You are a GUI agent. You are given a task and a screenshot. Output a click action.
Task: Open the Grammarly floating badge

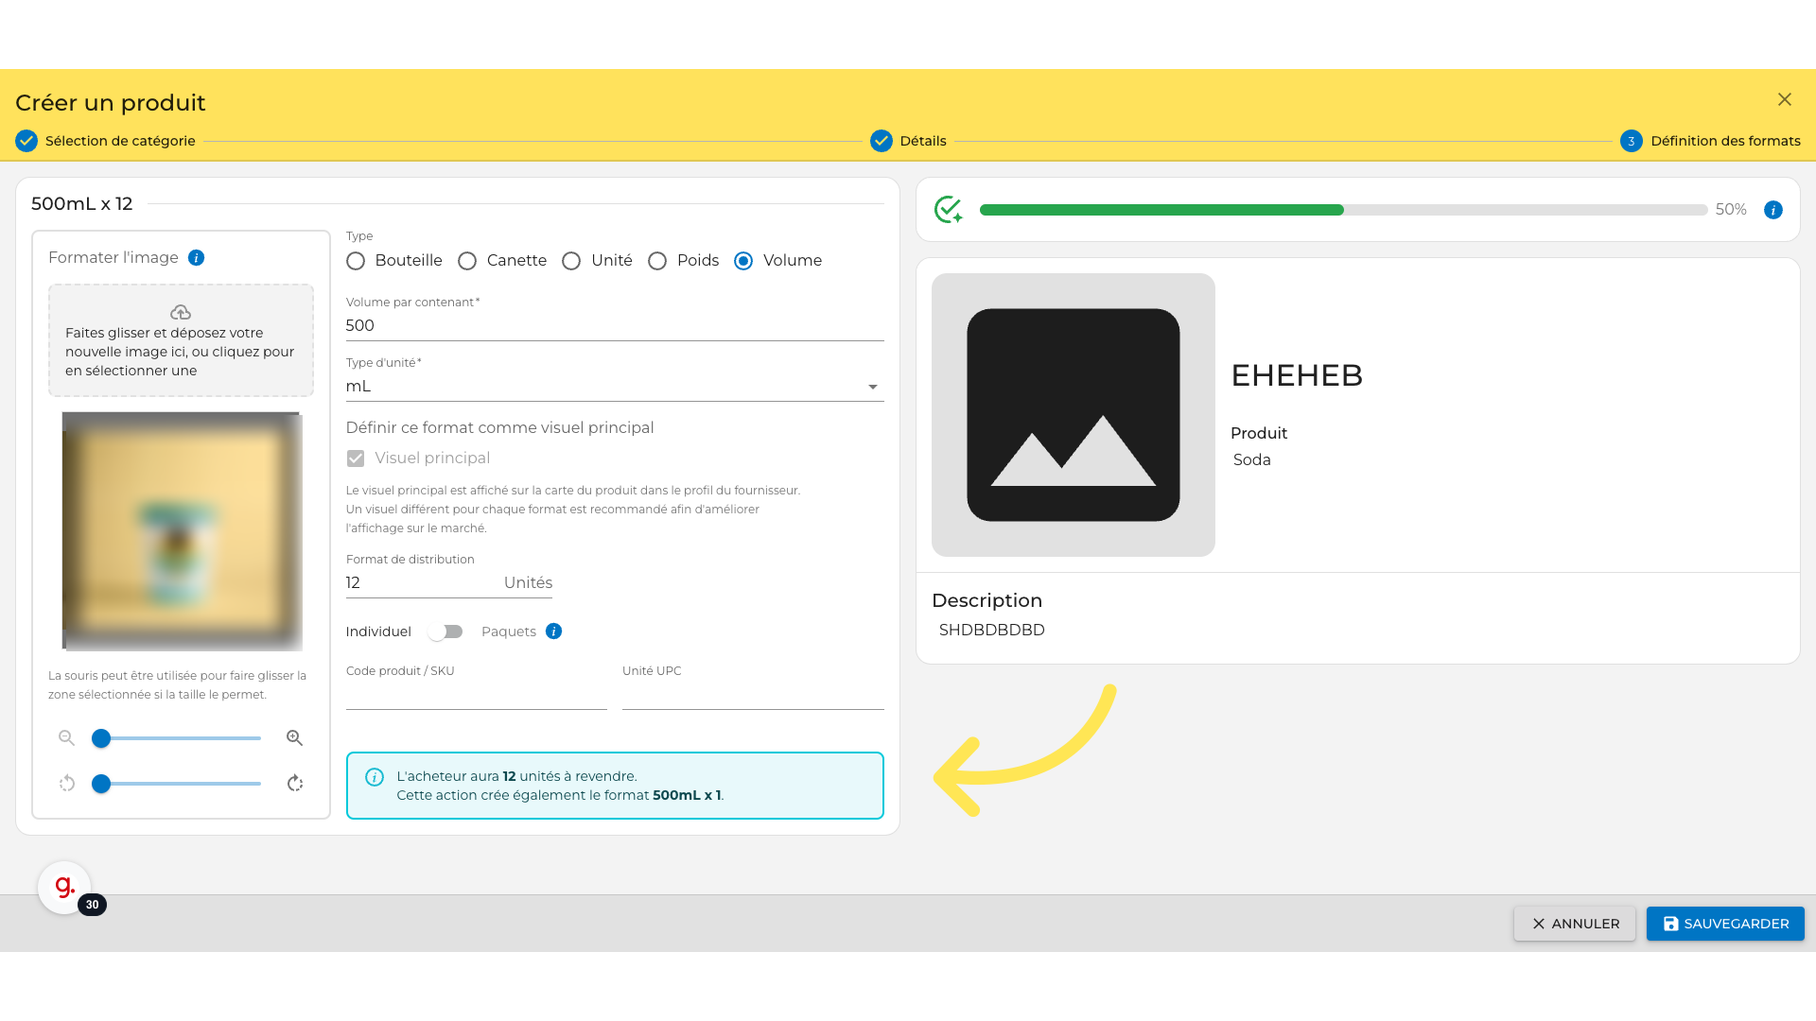[64, 887]
